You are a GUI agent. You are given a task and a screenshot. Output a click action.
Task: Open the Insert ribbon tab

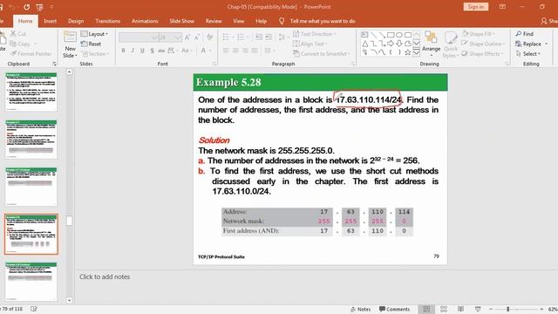pyautogui.click(x=51, y=21)
